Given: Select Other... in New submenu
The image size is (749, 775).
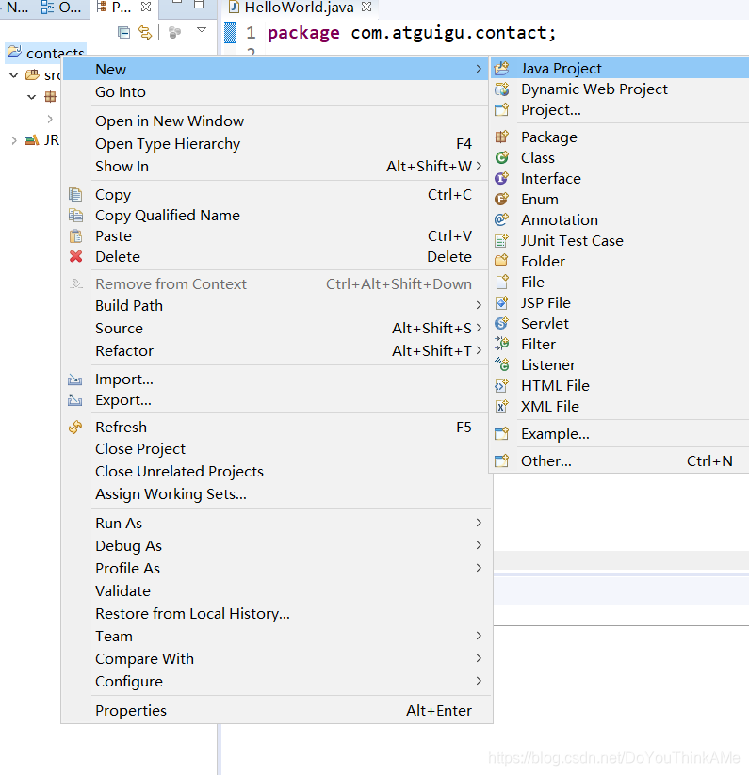Looking at the screenshot, I should tap(620, 461).
